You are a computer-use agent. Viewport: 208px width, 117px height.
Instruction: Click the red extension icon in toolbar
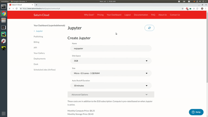point(187,9)
